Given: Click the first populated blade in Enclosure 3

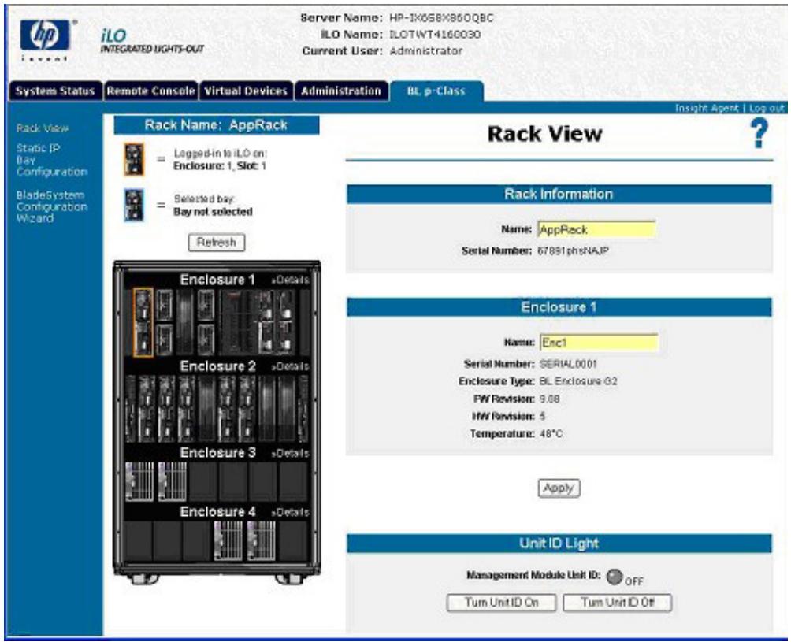Looking at the screenshot, I should [x=139, y=481].
